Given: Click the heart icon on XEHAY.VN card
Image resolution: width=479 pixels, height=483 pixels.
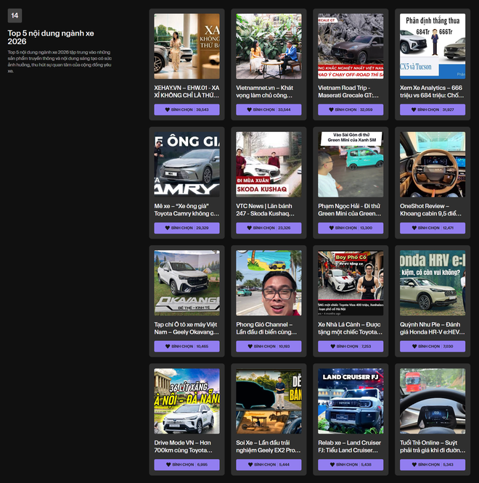Looking at the screenshot, I should (x=168, y=110).
